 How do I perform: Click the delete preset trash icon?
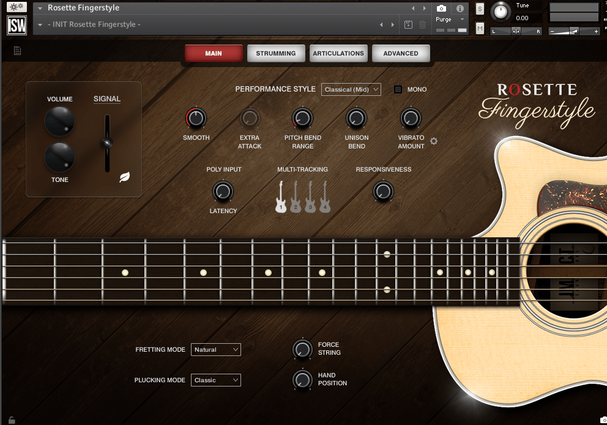pyautogui.click(x=422, y=24)
